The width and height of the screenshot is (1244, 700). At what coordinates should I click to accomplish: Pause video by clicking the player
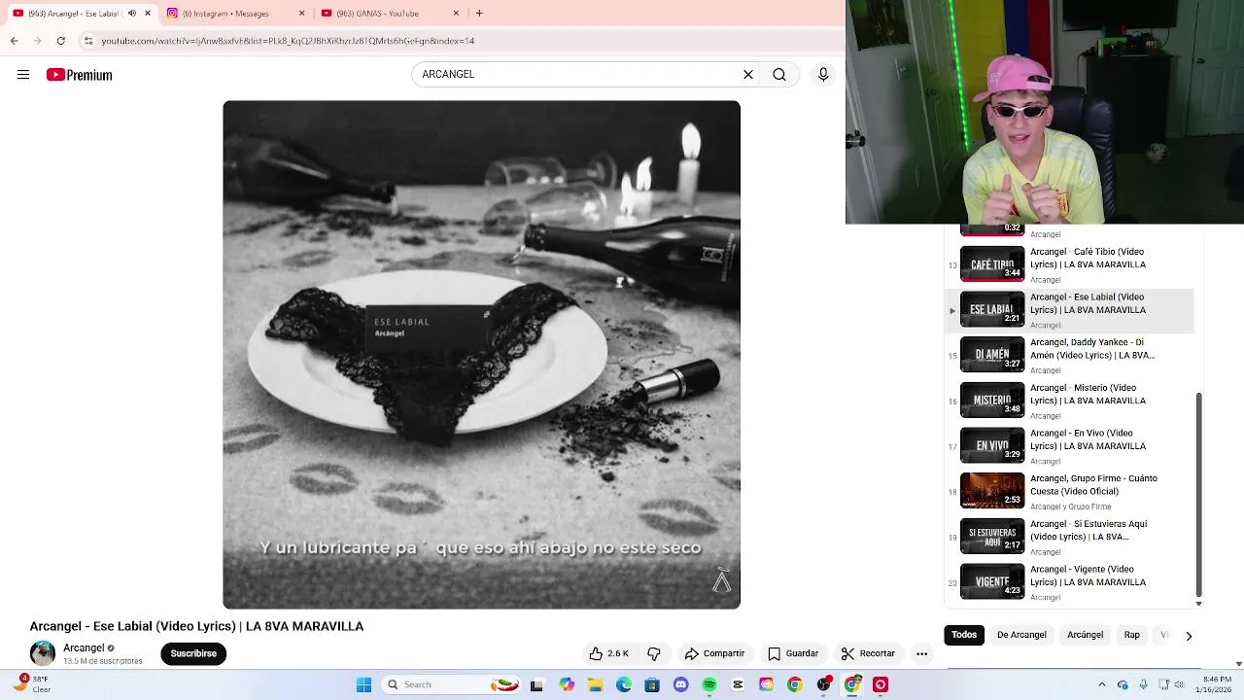coord(481,355)
